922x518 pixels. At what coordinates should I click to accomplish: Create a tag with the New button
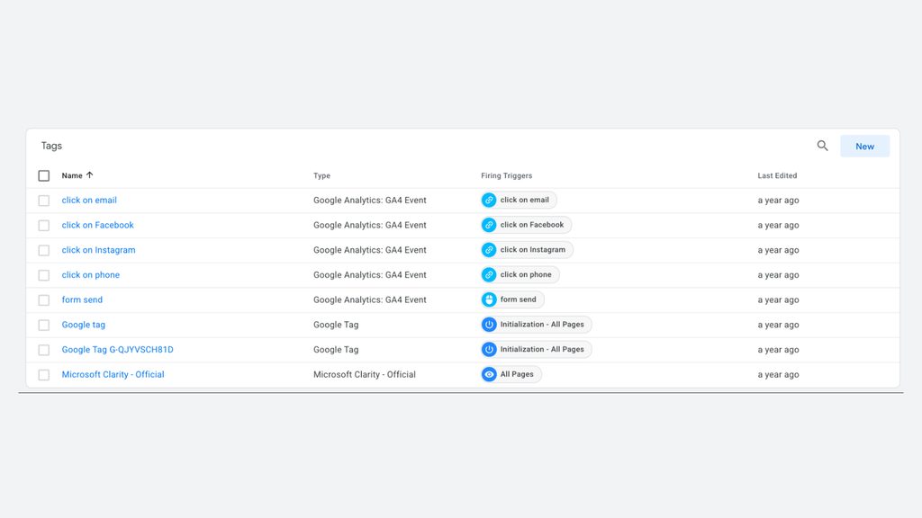(x=864, y=147)
